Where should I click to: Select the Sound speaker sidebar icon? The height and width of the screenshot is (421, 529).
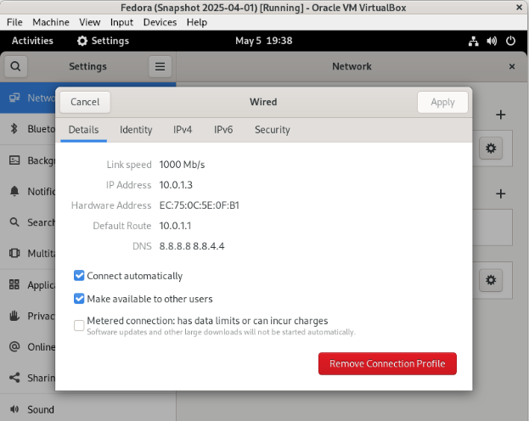[14, 409]
